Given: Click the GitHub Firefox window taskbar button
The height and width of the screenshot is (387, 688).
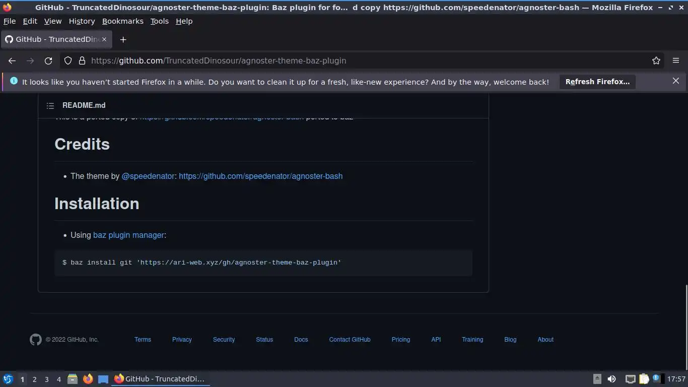Looking at the screenshot, I should coord(161,379).
